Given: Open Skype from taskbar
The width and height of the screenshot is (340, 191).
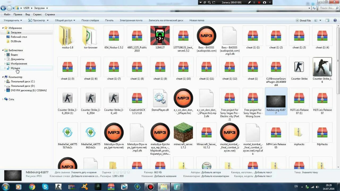Looking at the screenshot, I should click(x=45, y=187).
